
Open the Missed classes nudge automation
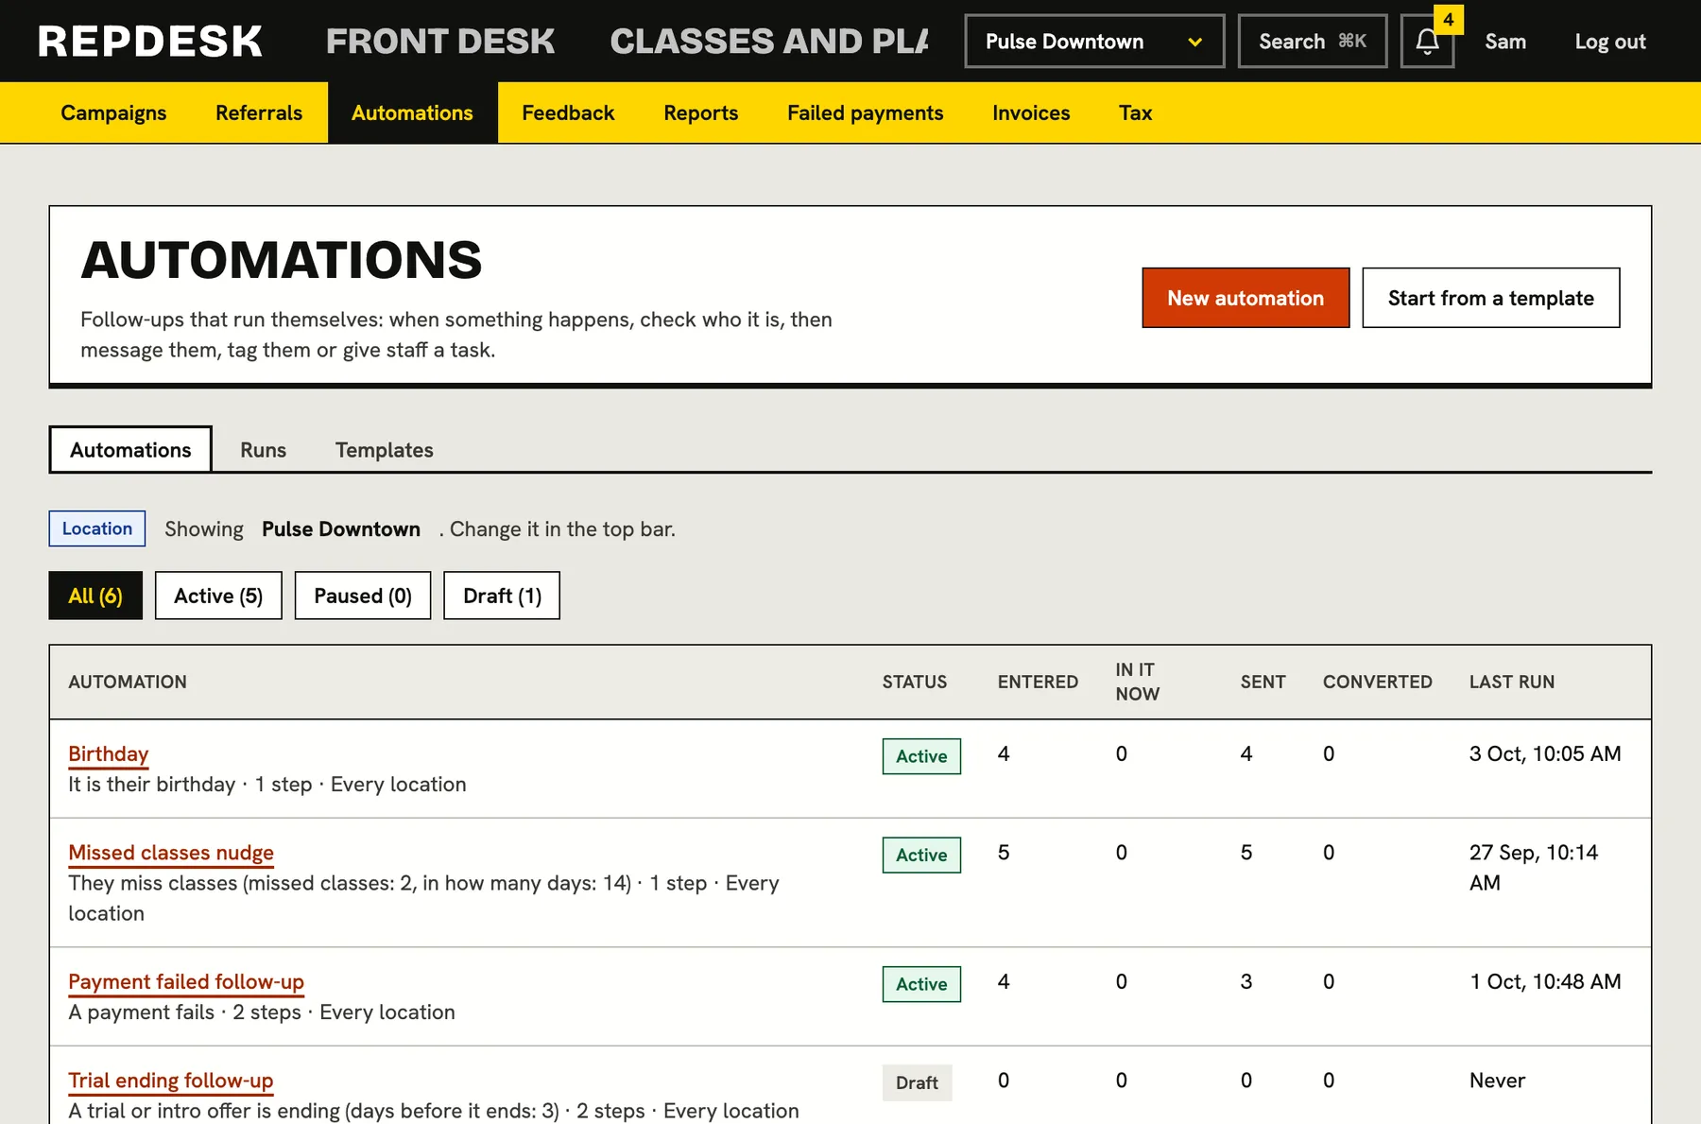(171, 853)
